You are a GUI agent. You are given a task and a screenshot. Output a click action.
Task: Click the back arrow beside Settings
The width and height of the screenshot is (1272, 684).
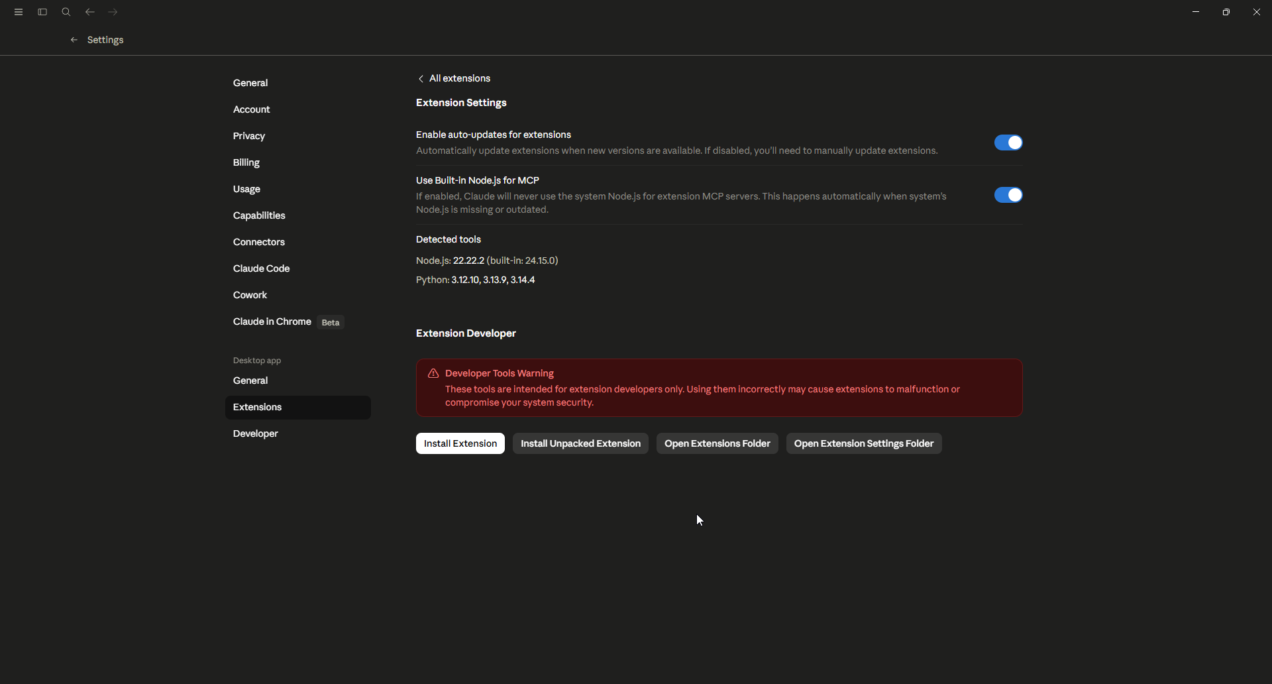pos(74,40)
